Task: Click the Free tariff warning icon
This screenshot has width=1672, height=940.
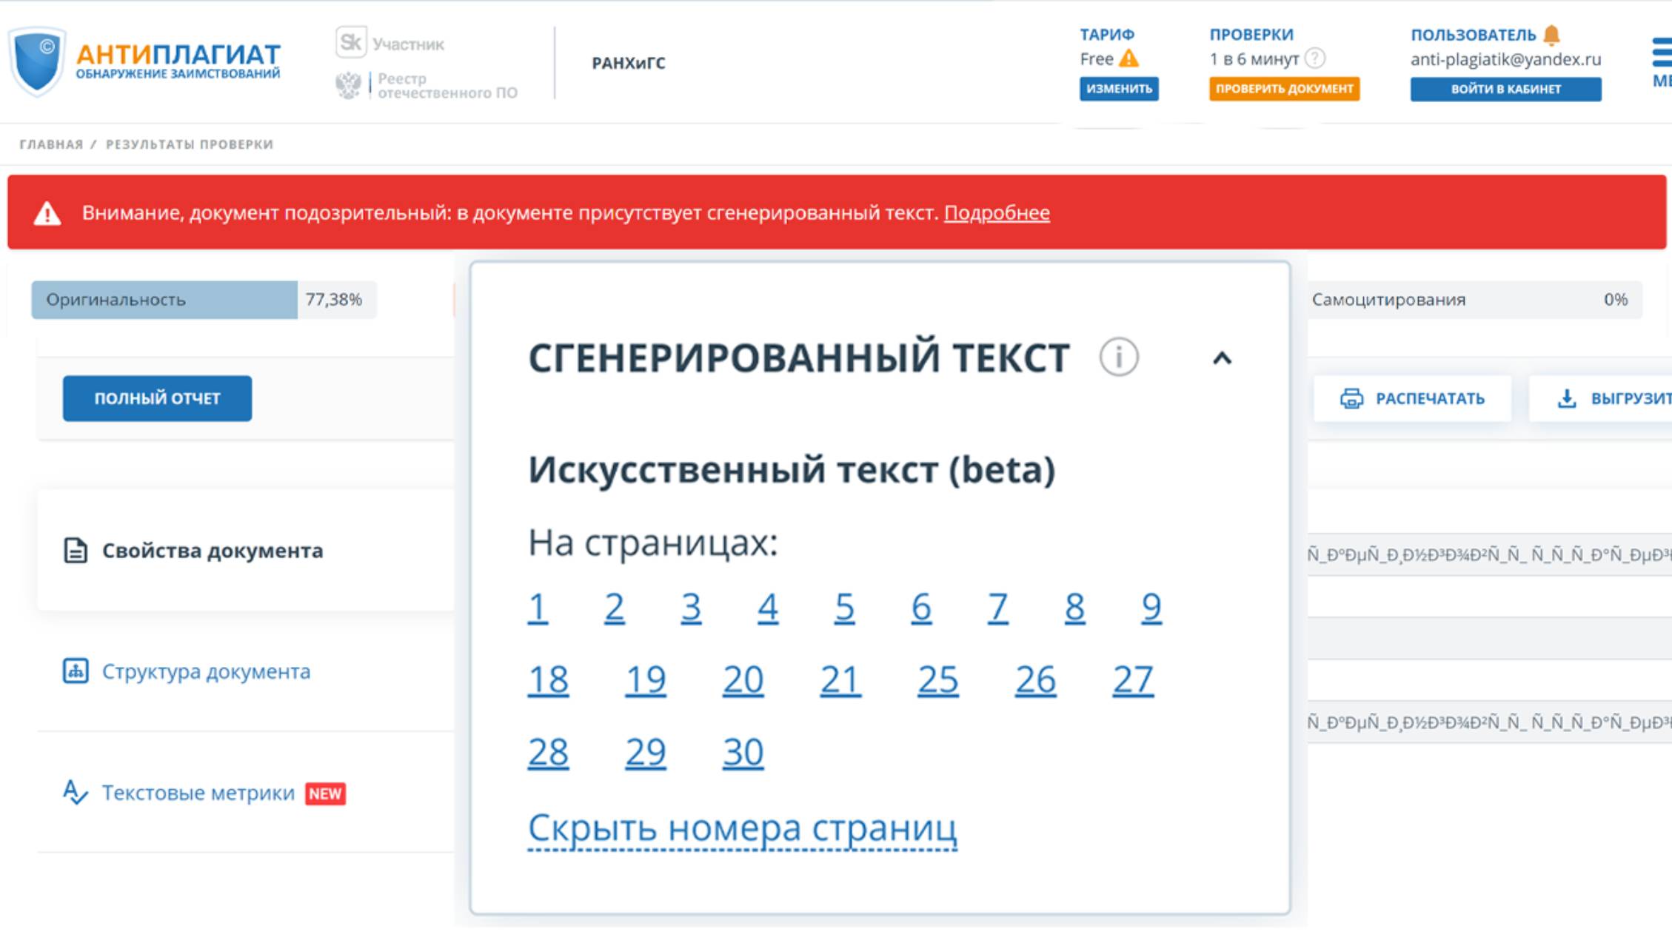Action: pos(1129,58)
